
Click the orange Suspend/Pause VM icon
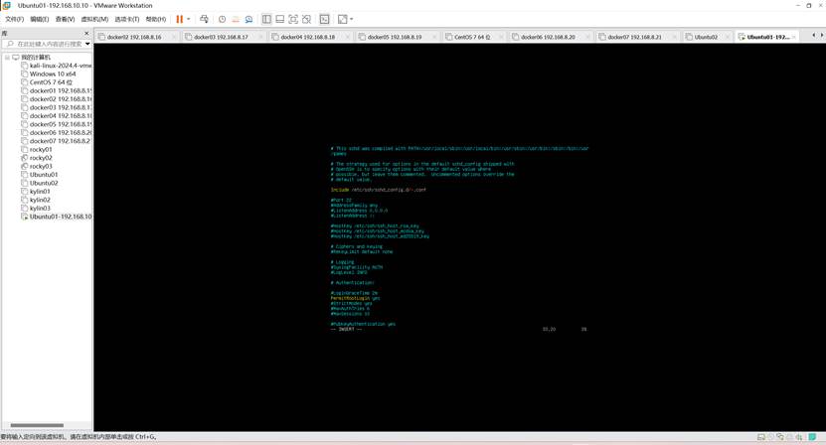pos(180,19)
